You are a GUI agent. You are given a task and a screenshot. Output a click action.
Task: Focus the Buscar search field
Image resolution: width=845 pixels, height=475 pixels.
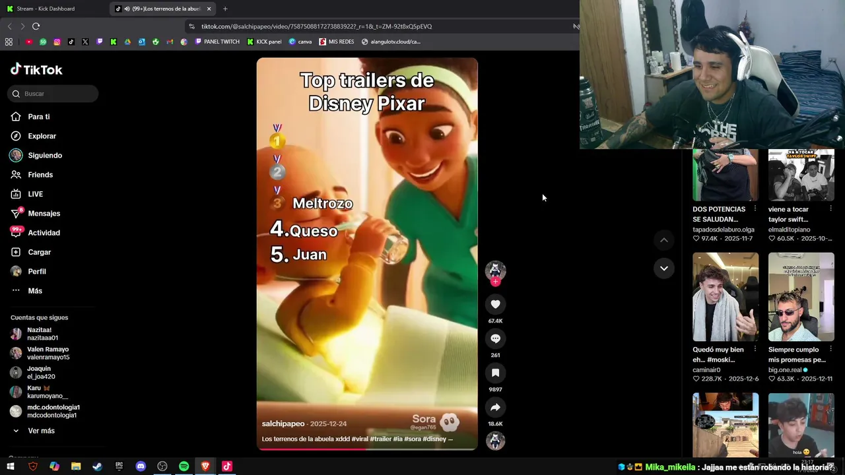coord(53,94)
